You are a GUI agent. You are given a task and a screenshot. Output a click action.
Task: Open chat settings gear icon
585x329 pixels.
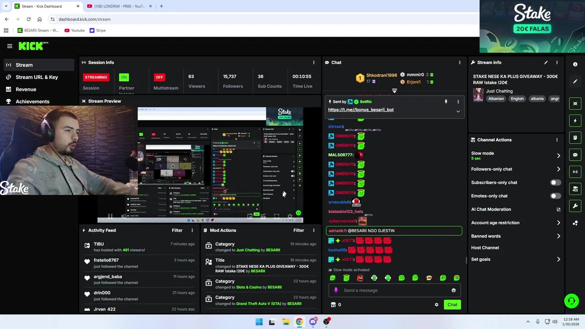pos(436,305)
